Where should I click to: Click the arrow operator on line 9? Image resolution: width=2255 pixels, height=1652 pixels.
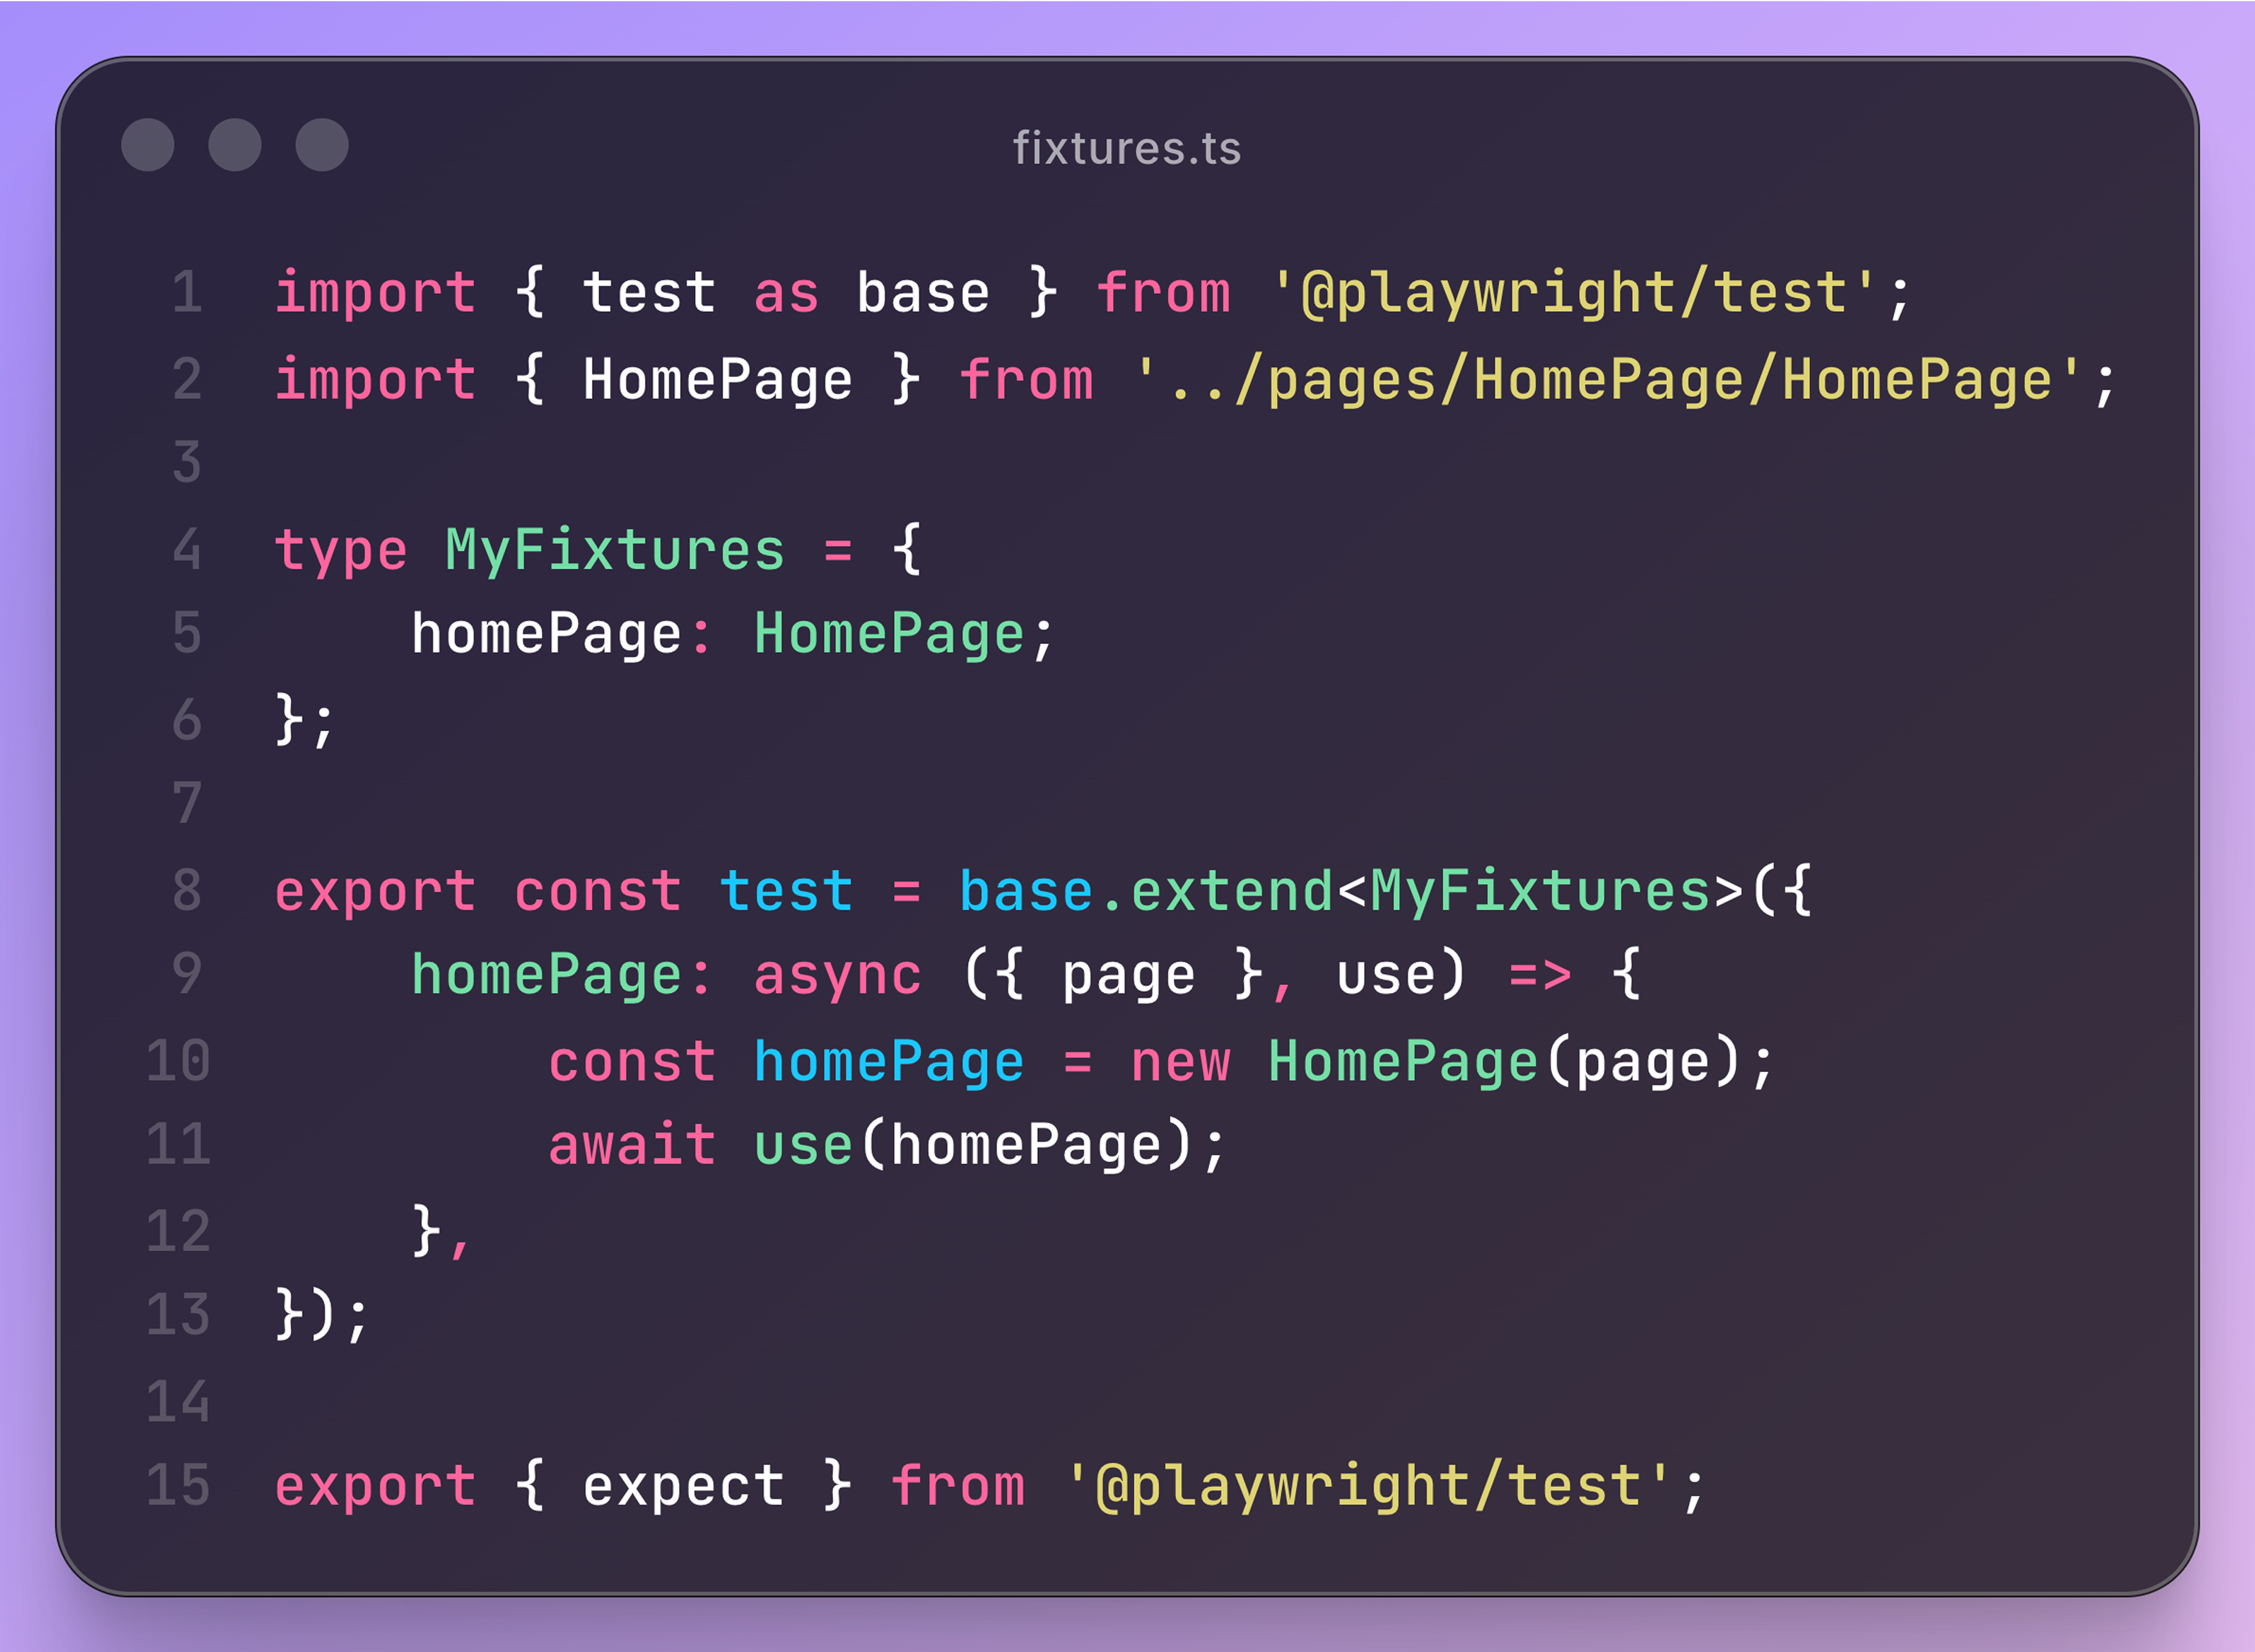click(1539, 974)
